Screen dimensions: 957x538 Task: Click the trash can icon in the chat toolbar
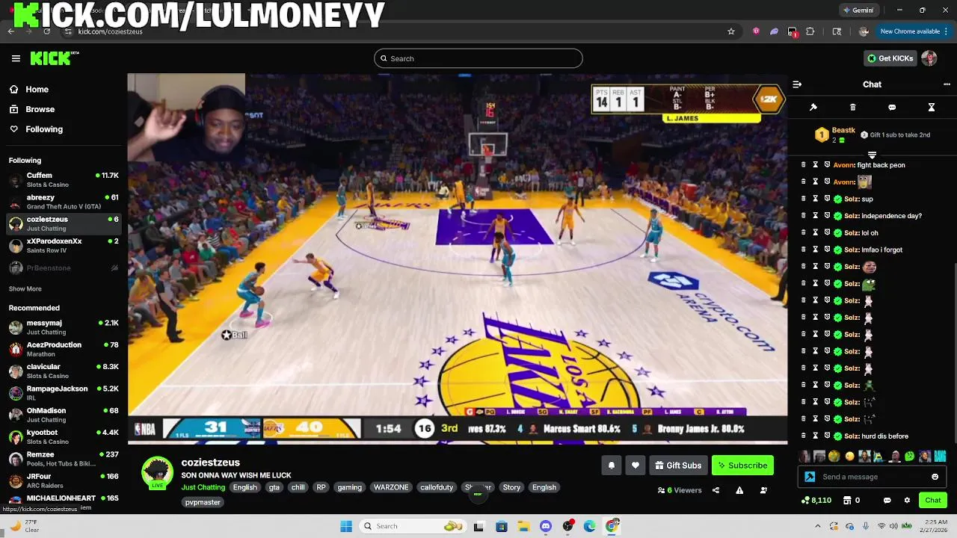point(853,108)
